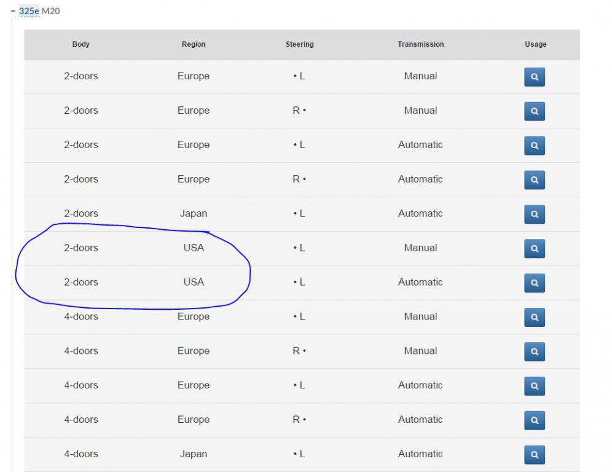Click search icon for 2-doors Europe left-steering Automatic
The width and height of the screenshot is (612, 472).
click(x=534, y=146)
